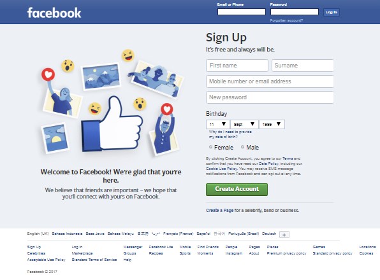This screenshot has height=280, width=380.
Task: Click the plus icon for more languages
Action: pyautogui.click(x=284, y=234)
